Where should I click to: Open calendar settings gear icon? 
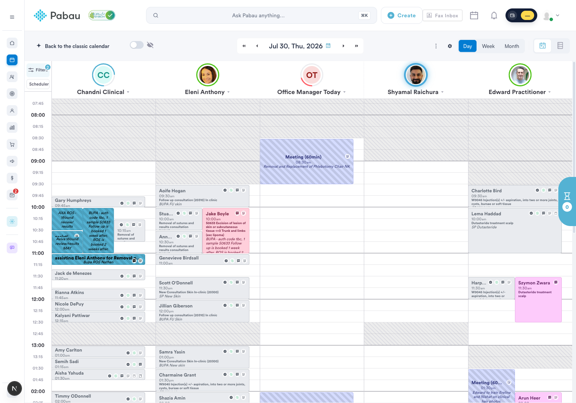click(450, 46)
